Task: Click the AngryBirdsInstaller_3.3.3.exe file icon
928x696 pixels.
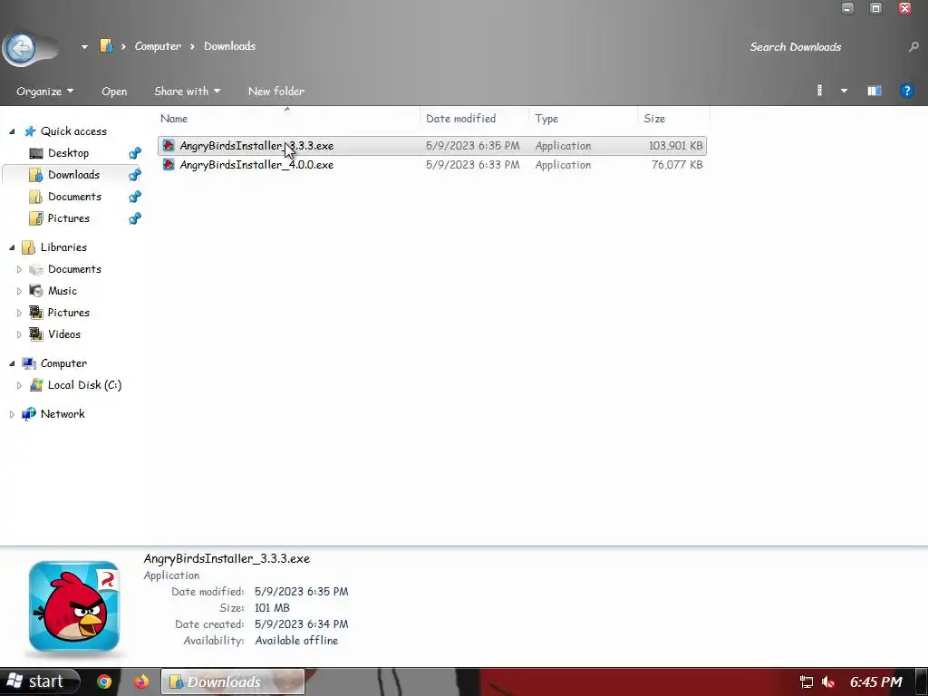Action: pos(169,146)
